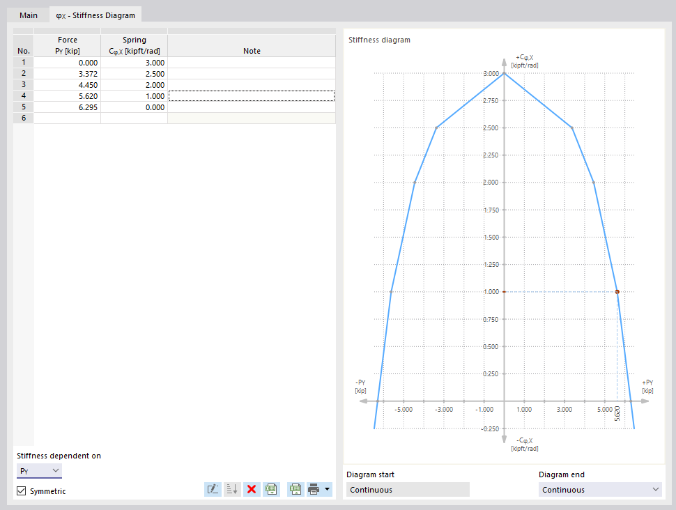
Task: Select the force cell 5.620
Action: click(x=68, y=96)
